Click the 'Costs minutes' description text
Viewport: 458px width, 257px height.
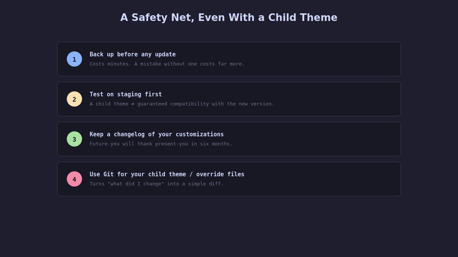click(167, 64)
